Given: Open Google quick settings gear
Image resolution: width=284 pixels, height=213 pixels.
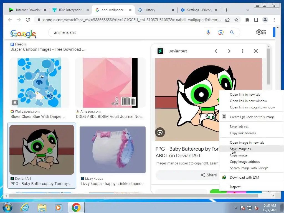Looking at the screenshot, I should click(259, 32).
